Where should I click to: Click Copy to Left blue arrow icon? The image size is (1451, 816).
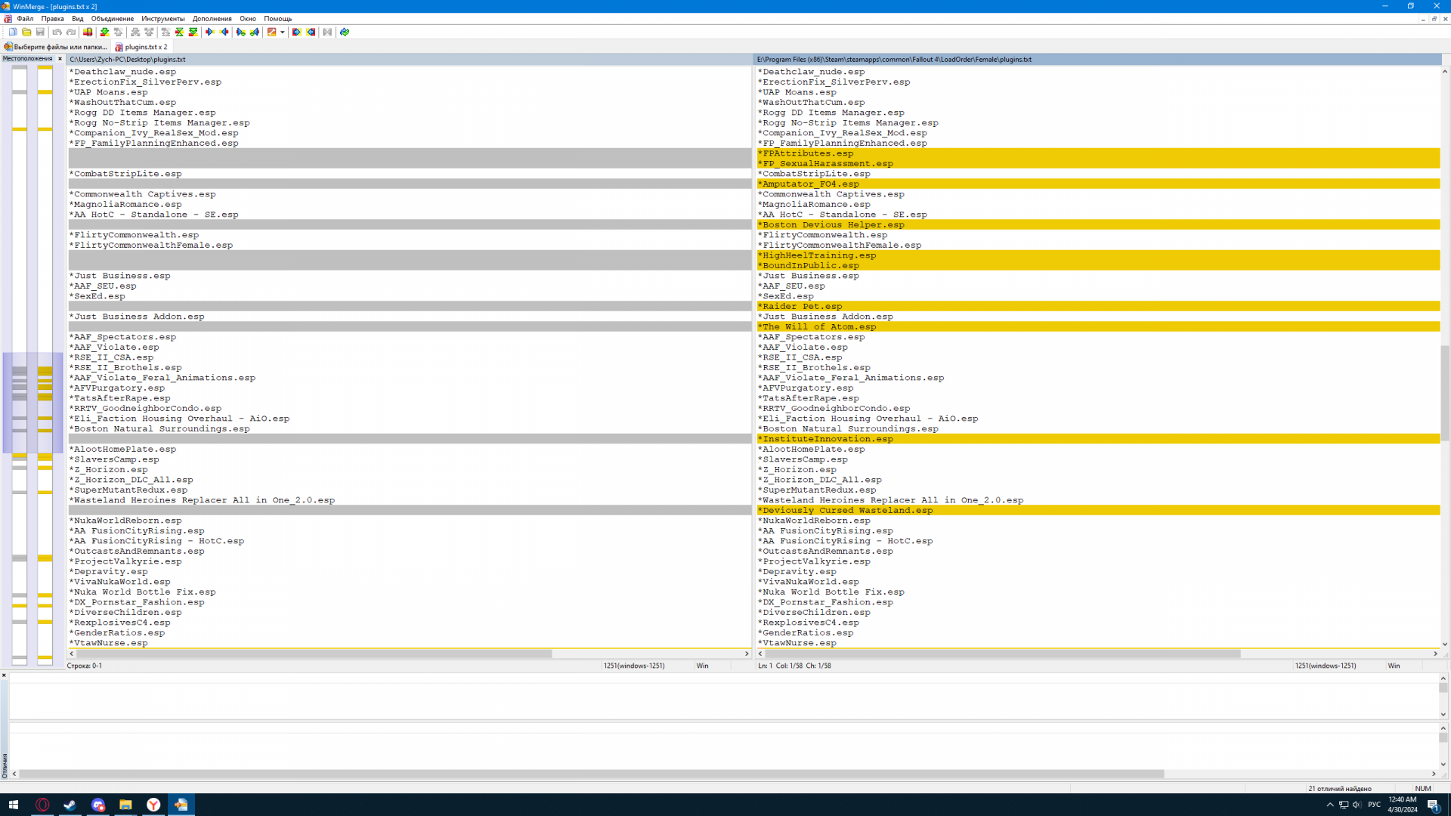click(224, 32)
